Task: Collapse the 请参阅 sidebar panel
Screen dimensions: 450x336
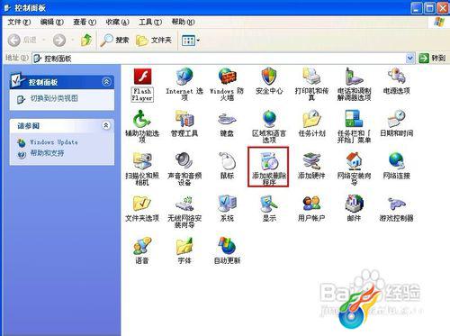Action: tap(106, 125)
